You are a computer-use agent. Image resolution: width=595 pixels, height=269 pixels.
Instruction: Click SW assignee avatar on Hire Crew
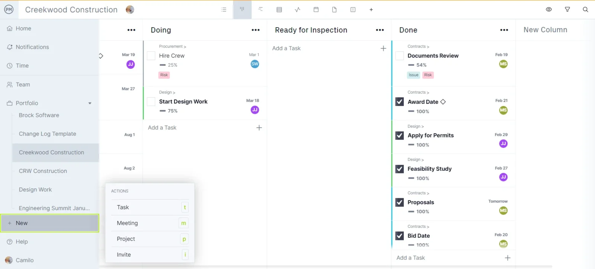point(255,64)
